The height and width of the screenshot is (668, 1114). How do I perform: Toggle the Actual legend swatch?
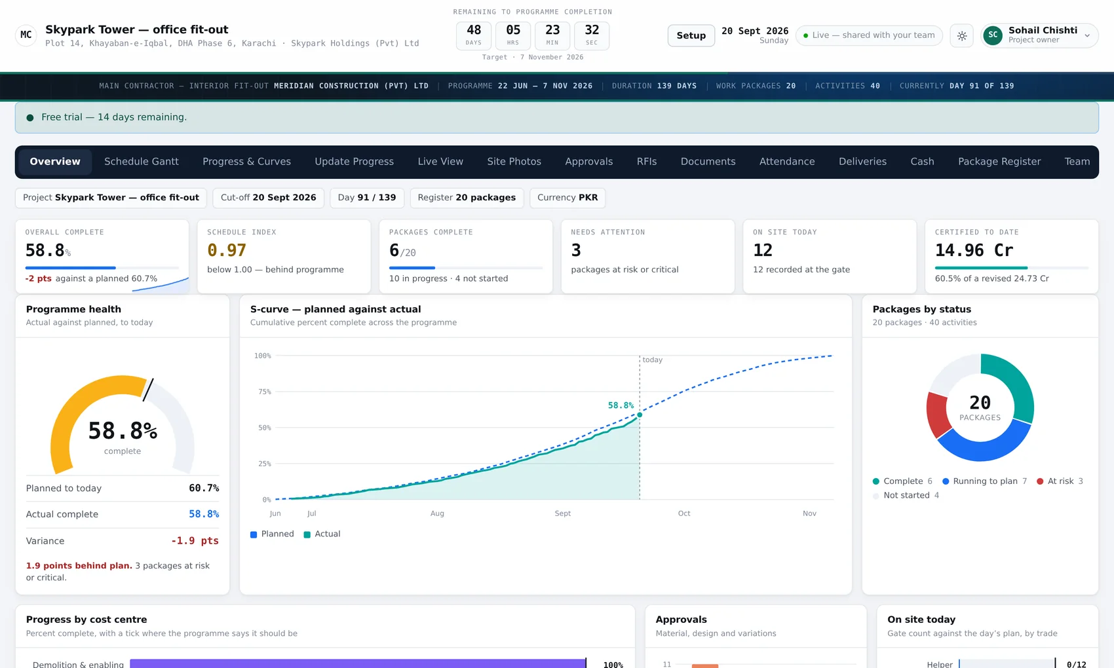(x=307, y=534)
